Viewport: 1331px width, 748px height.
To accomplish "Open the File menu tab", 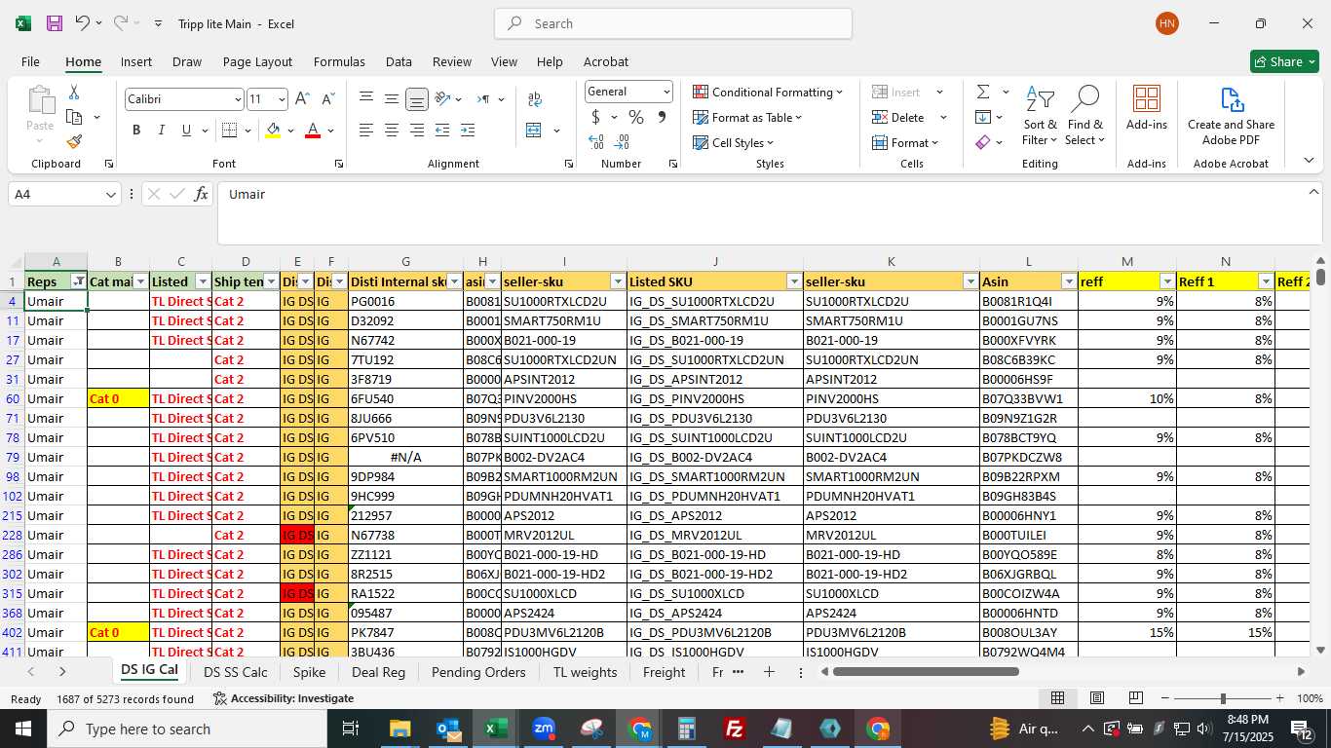I will tap(30, 61).
